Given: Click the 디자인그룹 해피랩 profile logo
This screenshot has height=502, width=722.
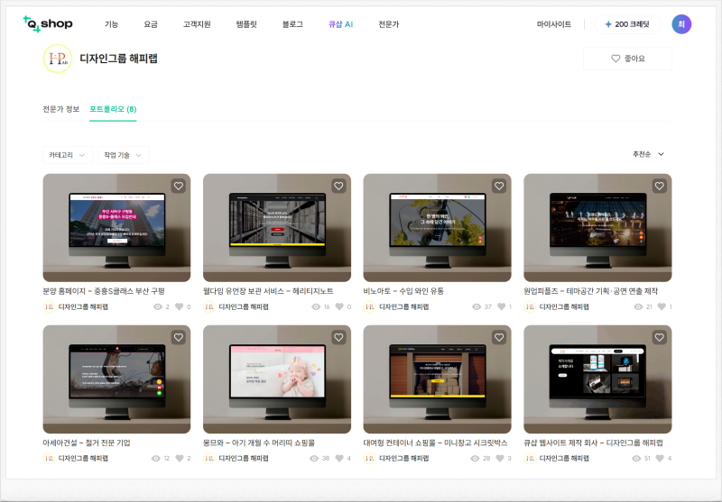Looking at the screenshot, I should pos(58,59).
